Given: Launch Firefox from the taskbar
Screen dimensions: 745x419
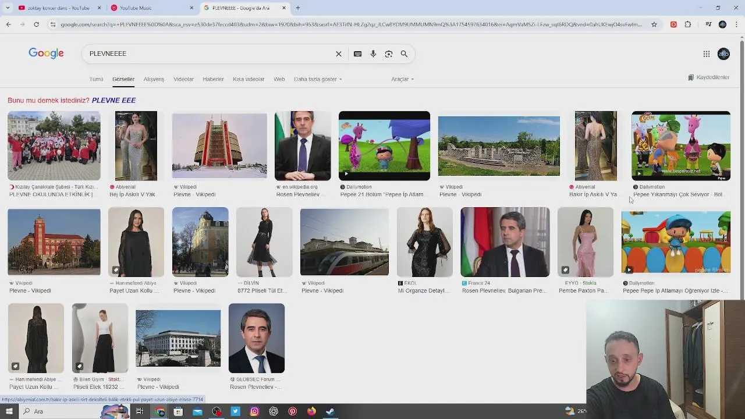Looking at the screenshot, I should [x=311, y=411].
